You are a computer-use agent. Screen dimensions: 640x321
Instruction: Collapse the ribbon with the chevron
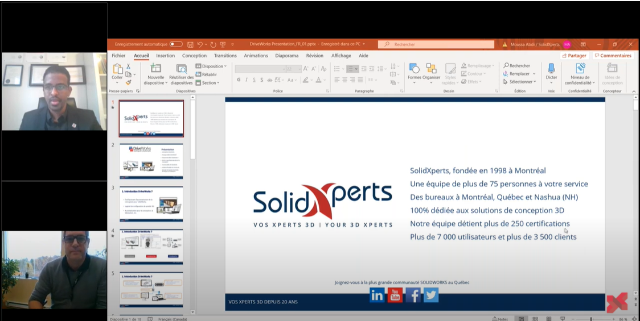(634, 91)
